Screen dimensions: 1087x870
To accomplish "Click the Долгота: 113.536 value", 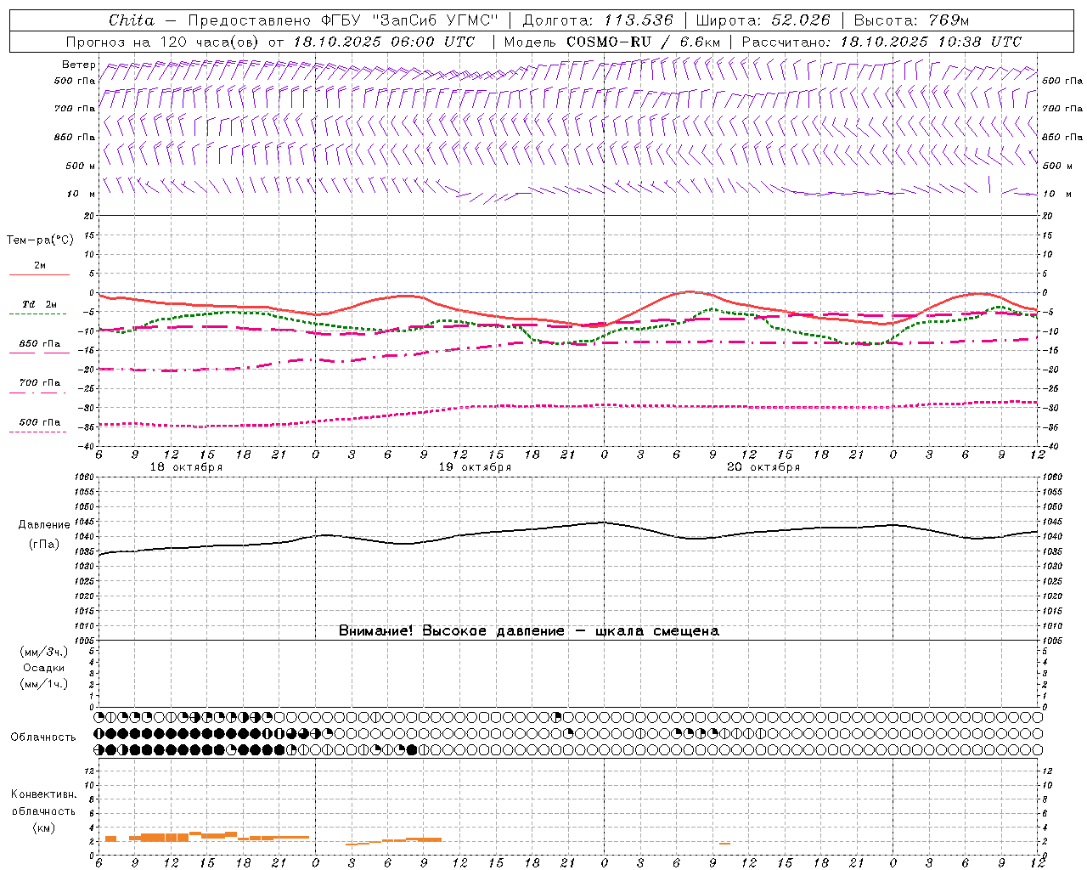I will click(598, 20).
